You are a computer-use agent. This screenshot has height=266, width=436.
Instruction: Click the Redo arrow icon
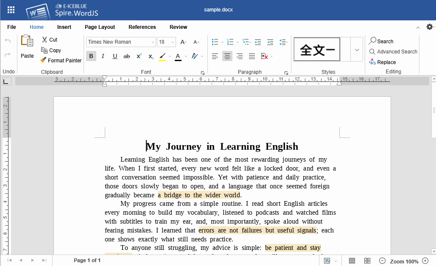(x=8, y=55)
